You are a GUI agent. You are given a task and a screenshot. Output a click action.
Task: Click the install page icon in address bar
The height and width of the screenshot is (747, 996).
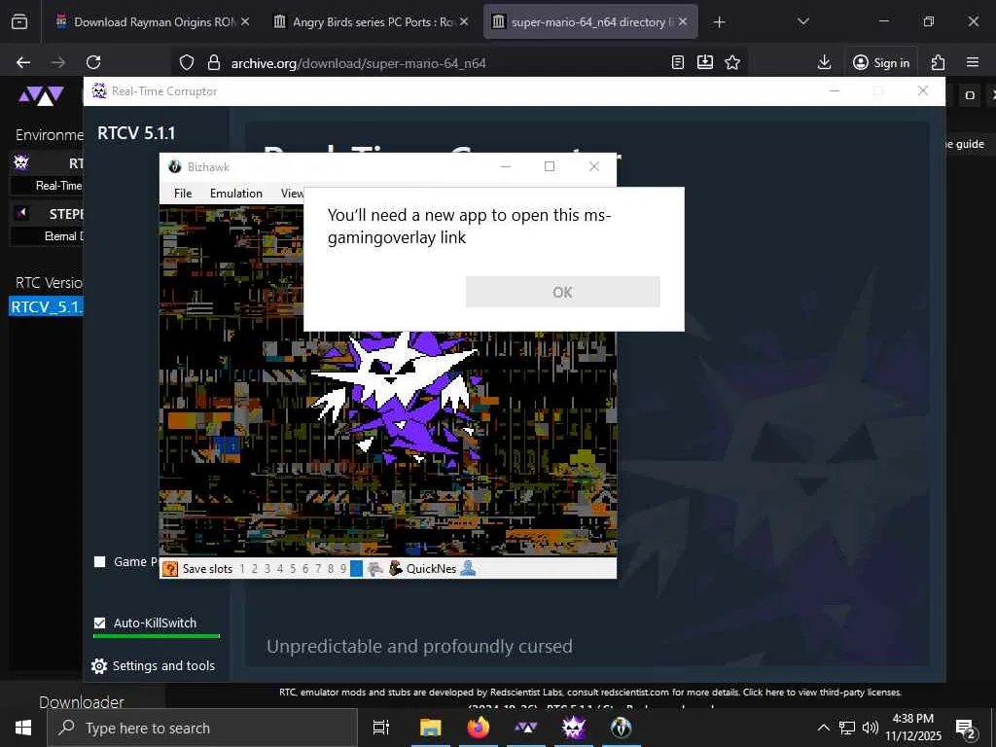pyautogui.click(x=705, y=62)
